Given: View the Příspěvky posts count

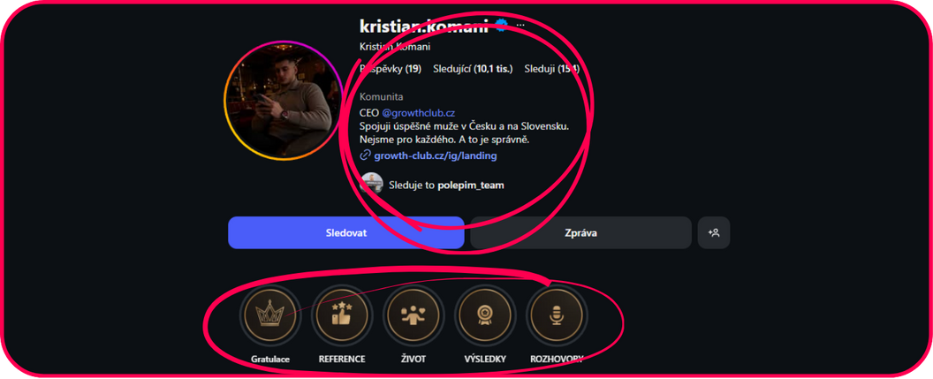Looking at the screenshot, I should 391,69.
